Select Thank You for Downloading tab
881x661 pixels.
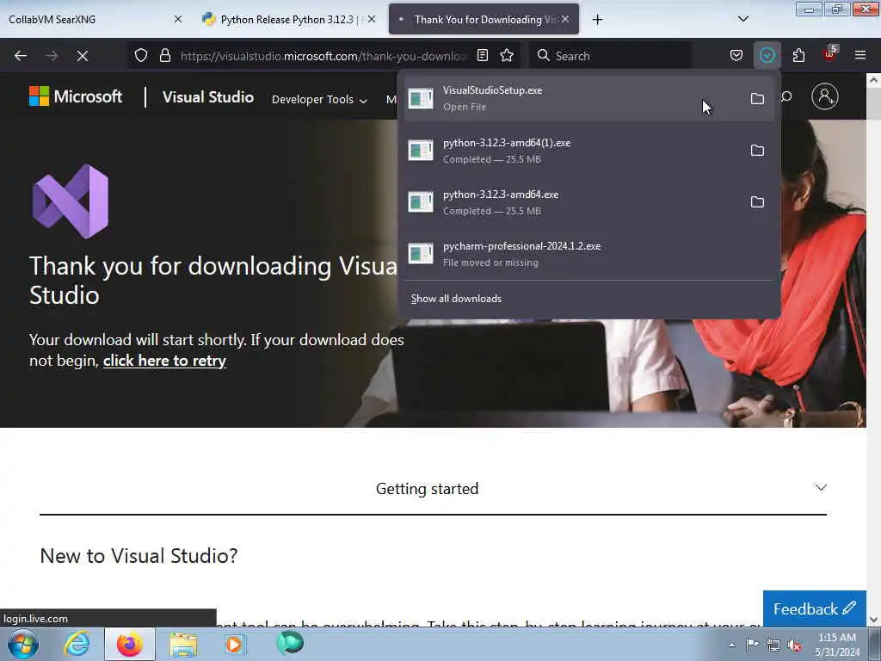point(484,19)
